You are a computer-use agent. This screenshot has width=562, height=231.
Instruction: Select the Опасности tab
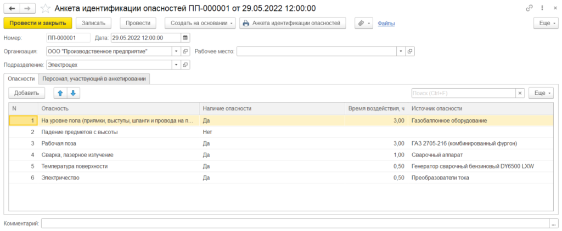point(21,79)
